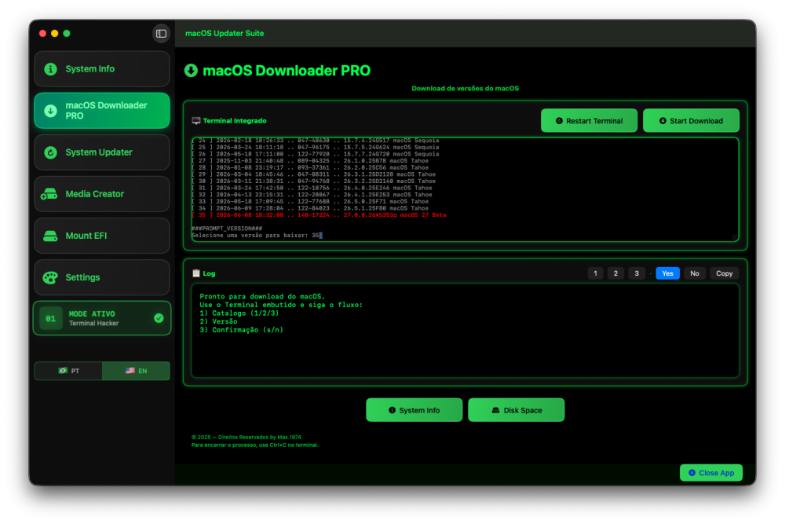Click the copyright text by Max.1974
This screenshot has height=524, width=785.
[x=246, y=438]
